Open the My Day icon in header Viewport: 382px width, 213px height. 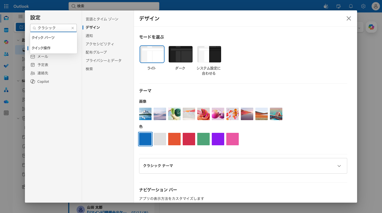338,6
